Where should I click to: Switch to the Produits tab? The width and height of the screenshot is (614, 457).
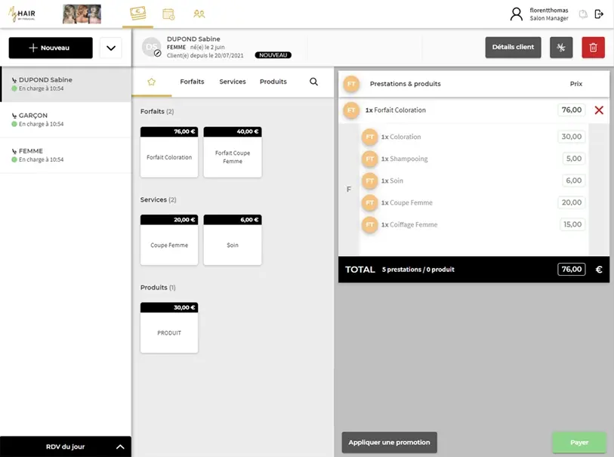(273, 82)
